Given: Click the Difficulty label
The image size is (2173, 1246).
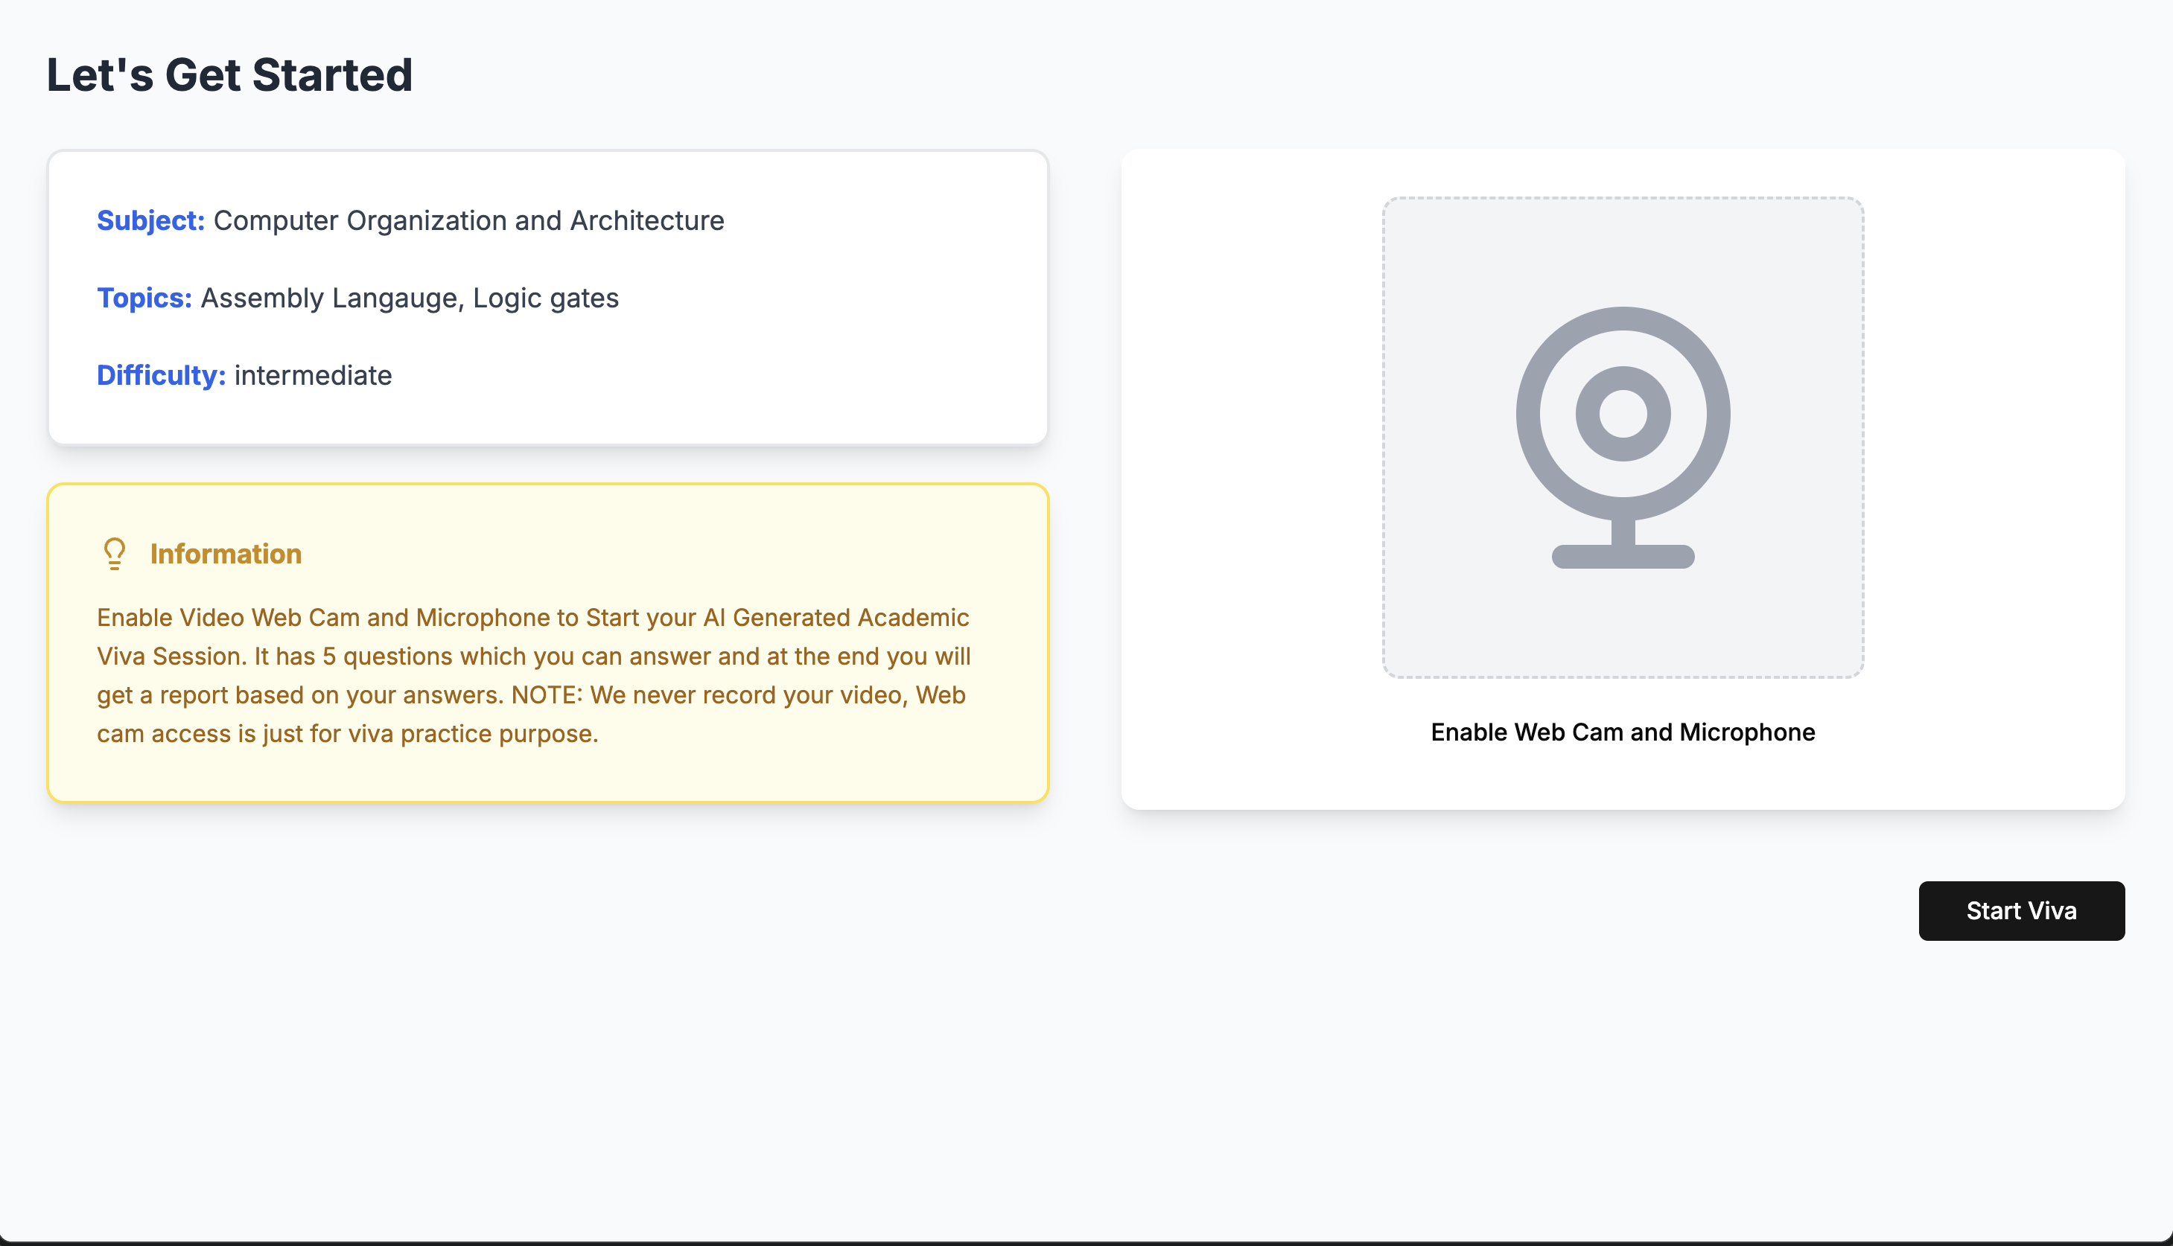Looking at the screenshot, I should [160, 376].
